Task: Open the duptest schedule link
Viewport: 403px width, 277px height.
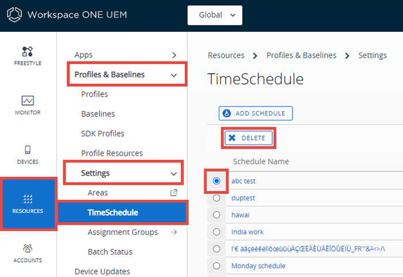Action: (x=243, y=198)
